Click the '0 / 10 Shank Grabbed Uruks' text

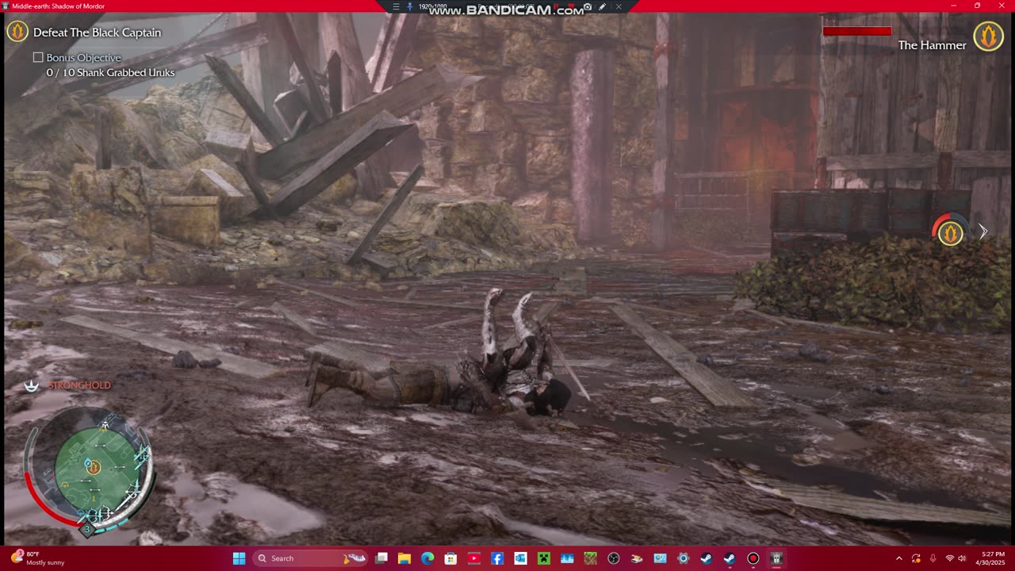tap(110, 73)
